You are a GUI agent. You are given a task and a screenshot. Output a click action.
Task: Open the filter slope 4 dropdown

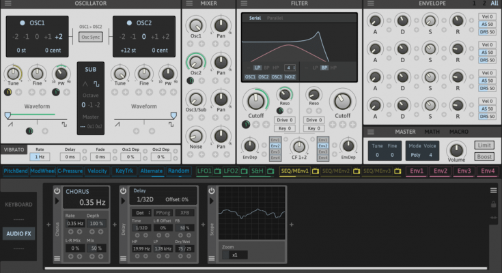point(290,68)
